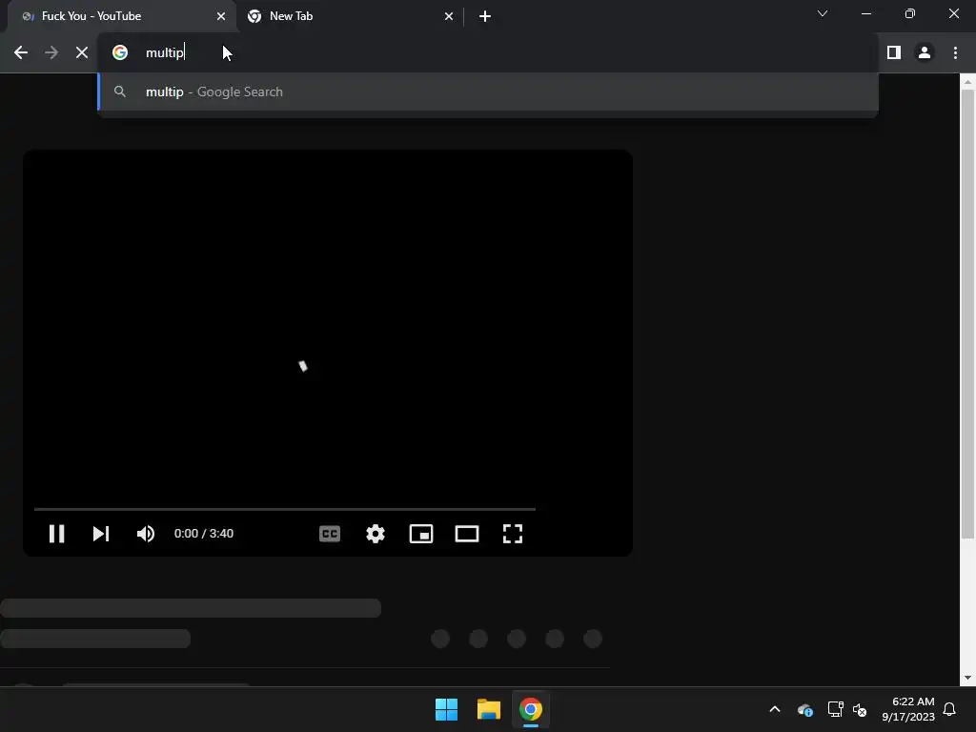Click the address bar containing 'multip'
The height and width of the screenshot is (732, 976).
pos(488,52)
